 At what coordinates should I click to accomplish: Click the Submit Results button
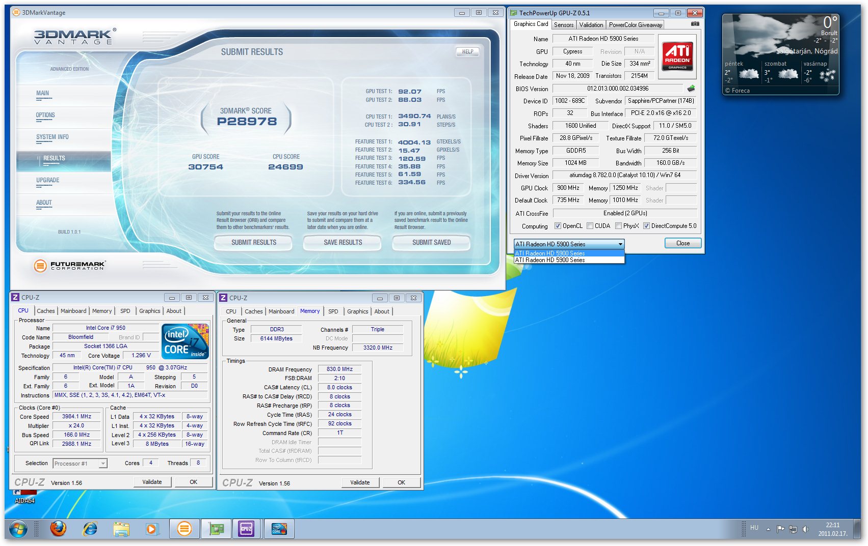click(x=253, y=243)
